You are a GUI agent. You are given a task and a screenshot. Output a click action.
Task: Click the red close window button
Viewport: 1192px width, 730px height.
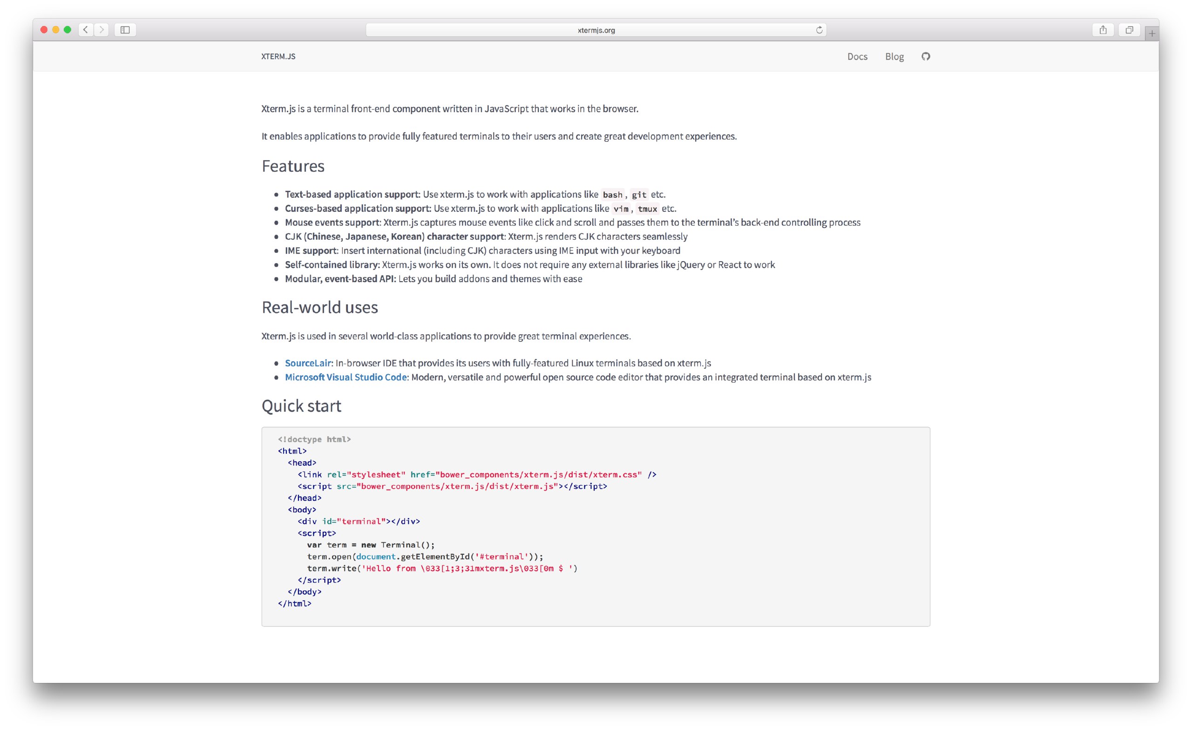point(44,29)
